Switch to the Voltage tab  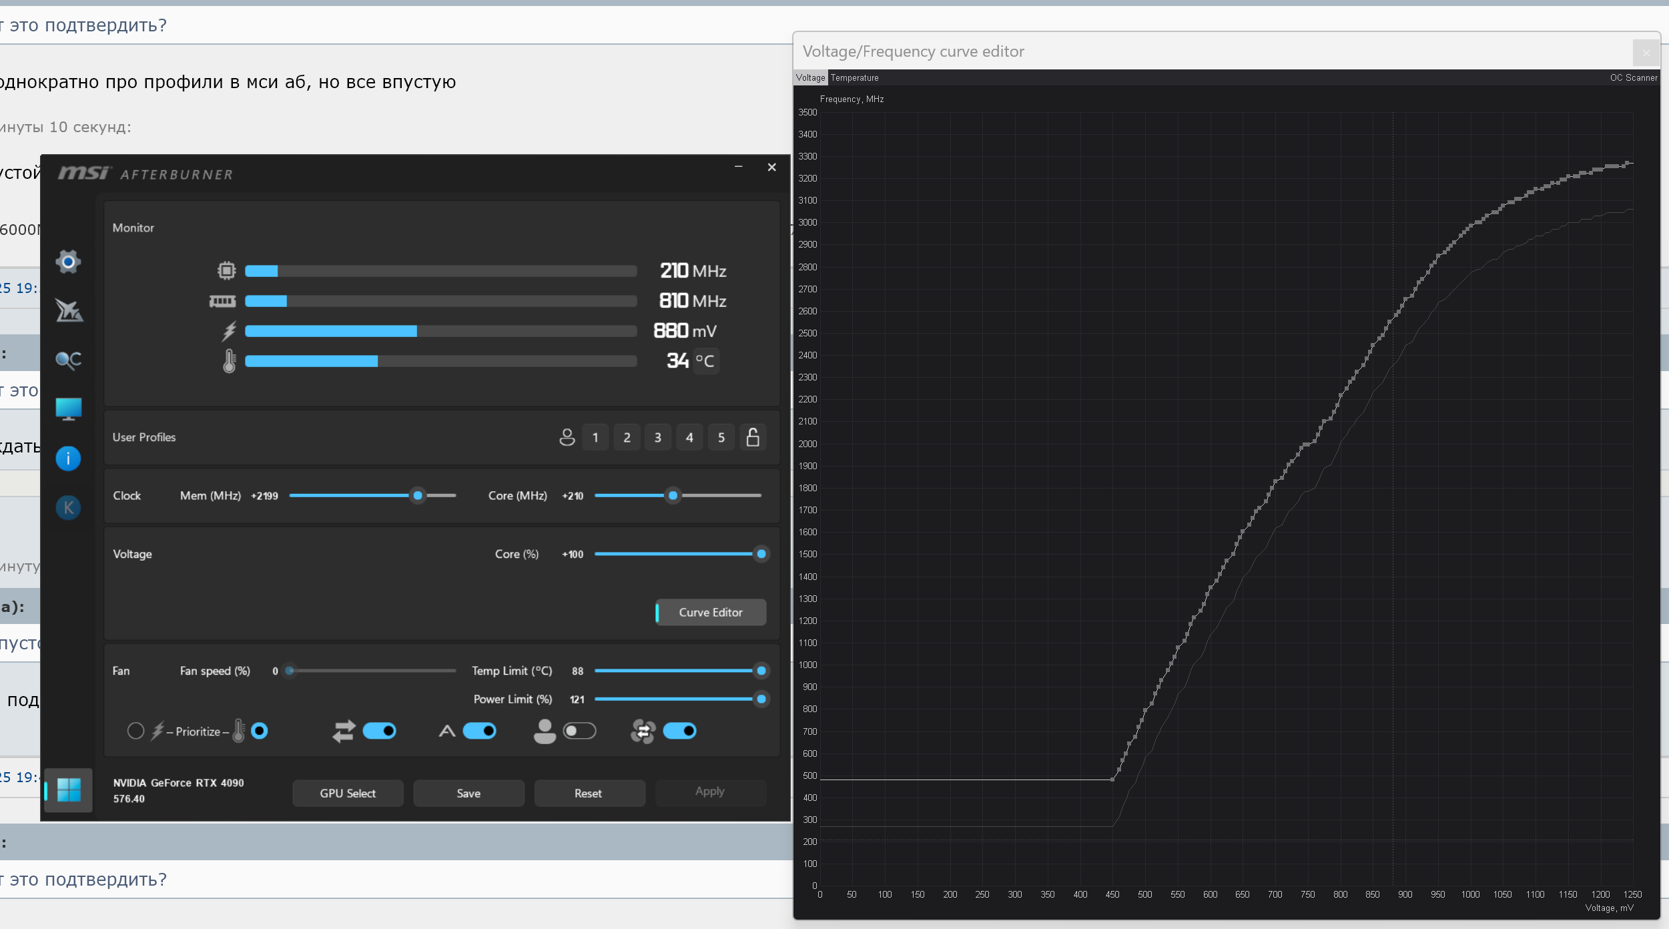(x=810, y=77)
